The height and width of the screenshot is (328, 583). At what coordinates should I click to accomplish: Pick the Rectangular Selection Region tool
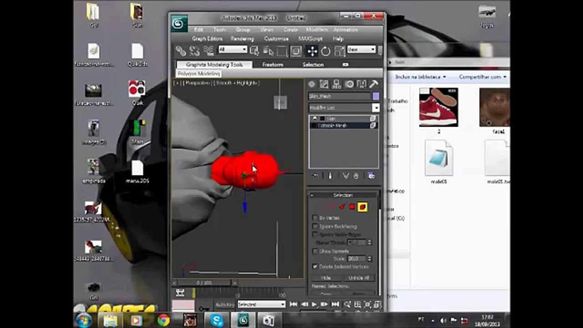282,51
